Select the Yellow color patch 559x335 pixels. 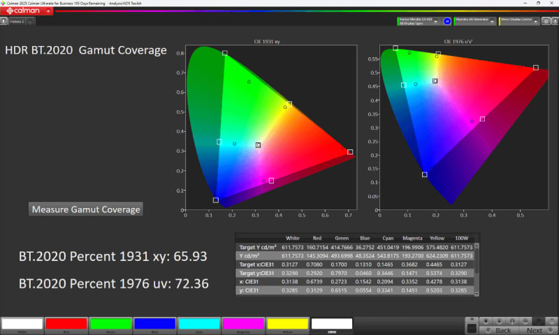[288, 324]
